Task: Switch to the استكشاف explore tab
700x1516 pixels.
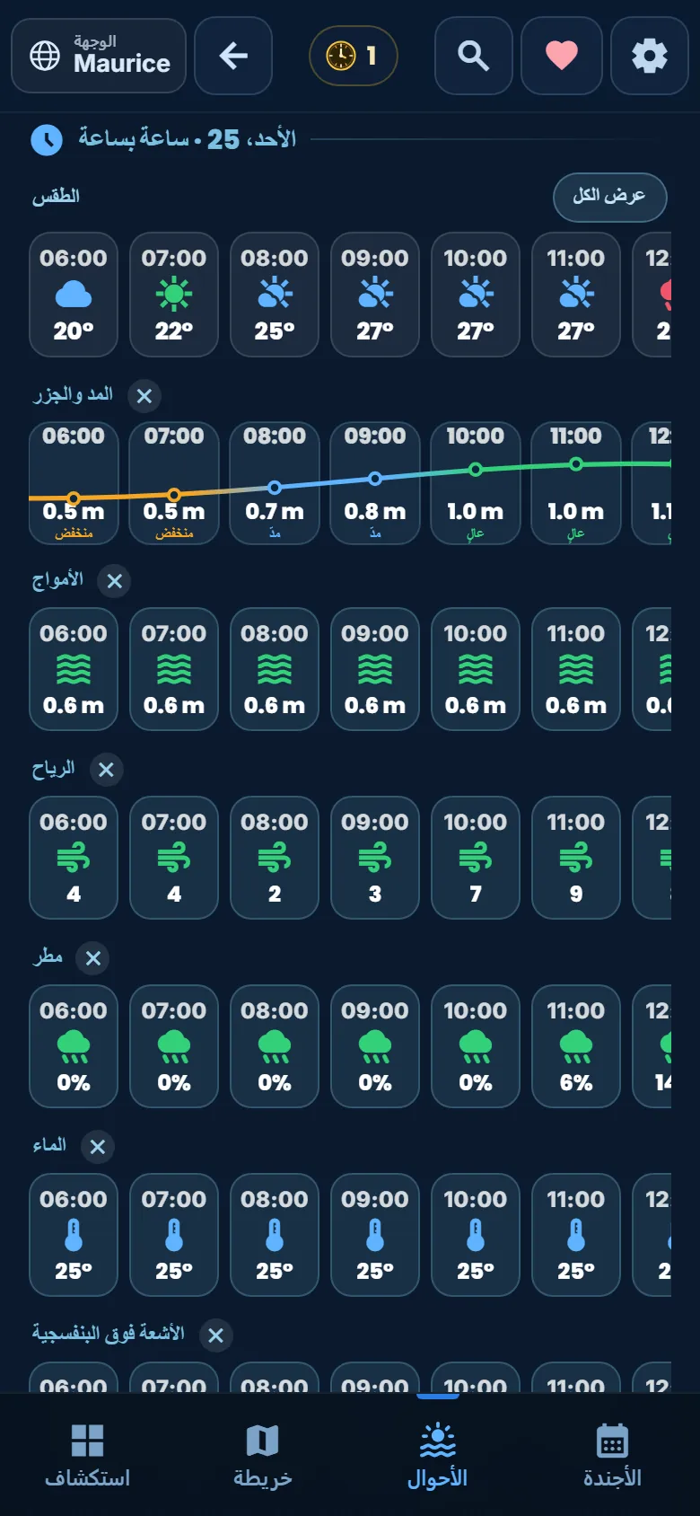Action: click(x=88, y=1455)
